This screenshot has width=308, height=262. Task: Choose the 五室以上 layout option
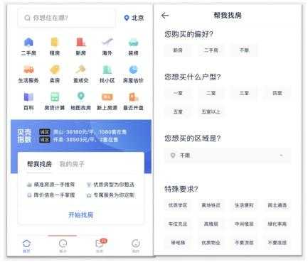coord(211,111)
